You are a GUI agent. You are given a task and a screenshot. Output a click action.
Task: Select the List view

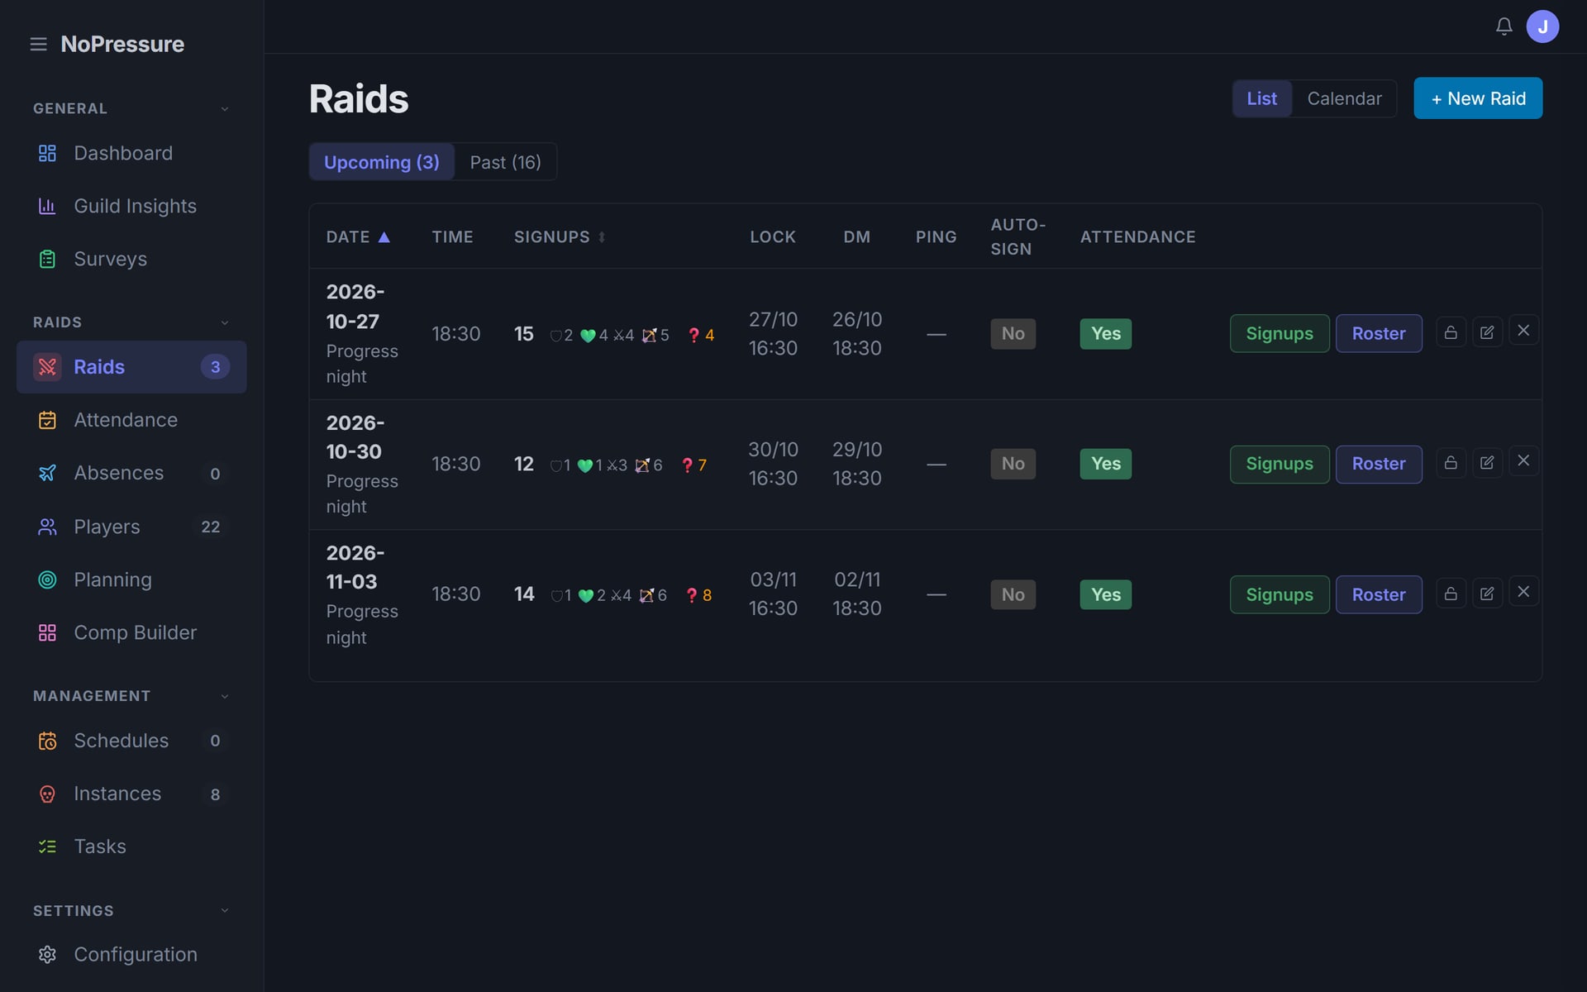tap(1262, 98)
